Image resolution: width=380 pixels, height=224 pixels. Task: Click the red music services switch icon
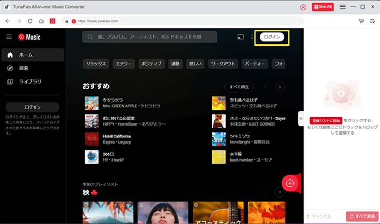click(x=53, y=21)
